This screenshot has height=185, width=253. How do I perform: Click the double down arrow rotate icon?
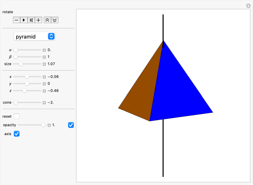[x=55, y=20]
